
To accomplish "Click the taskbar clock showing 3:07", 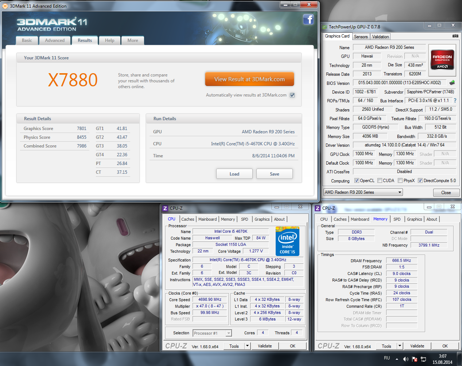I will coord(443,356).
